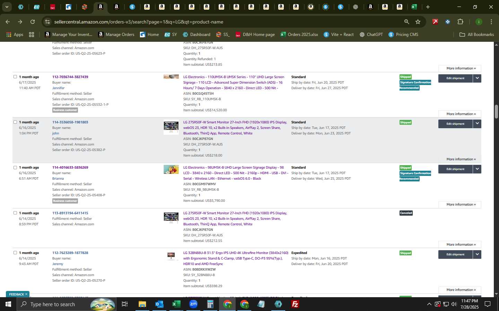This screenshot has width=499, height=311.
Task: Click the LG 110UM5K-B product thumbnail
Action: pyautogui.click(x=171, y=77)
